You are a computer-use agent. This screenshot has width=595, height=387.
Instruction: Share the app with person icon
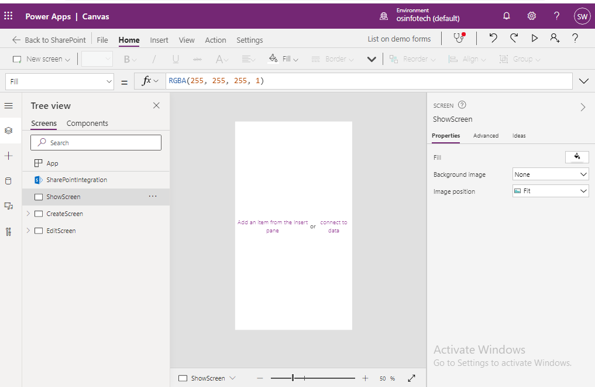coord(555,38)
